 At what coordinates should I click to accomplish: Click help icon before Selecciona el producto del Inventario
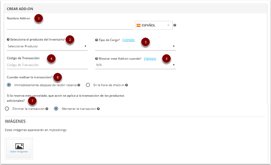coord(8,40)
